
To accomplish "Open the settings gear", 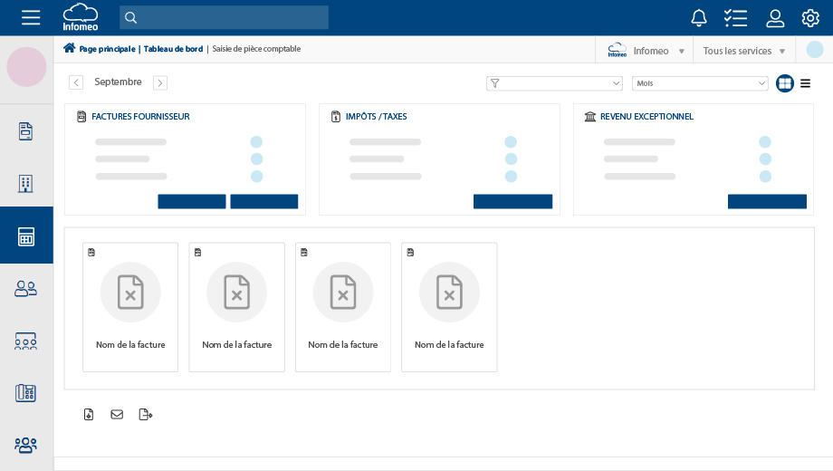I will click(810, 17).
